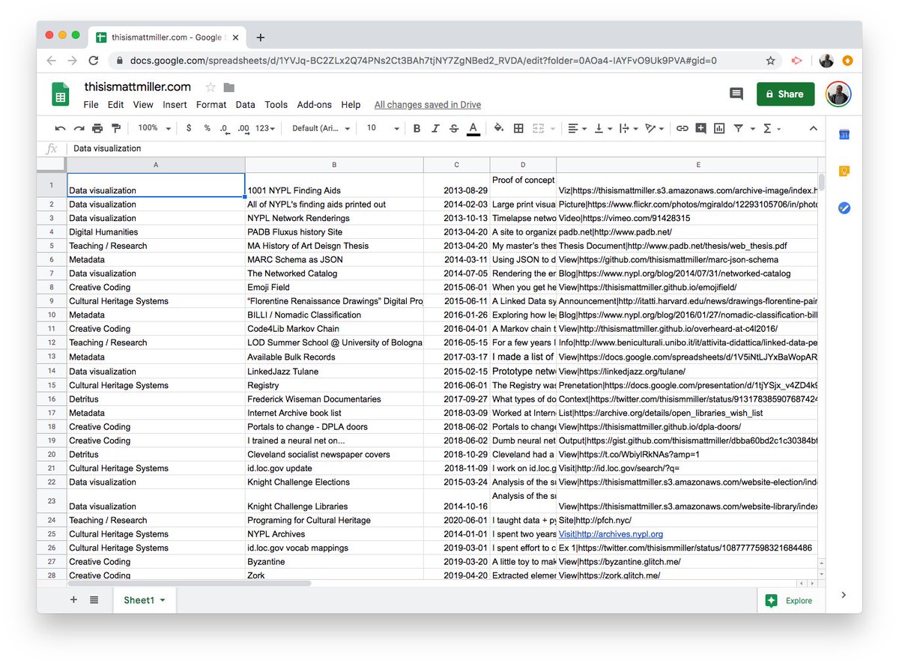Open the Sheet1 tab
899x666 pixels.
click(x=145, y=600)
